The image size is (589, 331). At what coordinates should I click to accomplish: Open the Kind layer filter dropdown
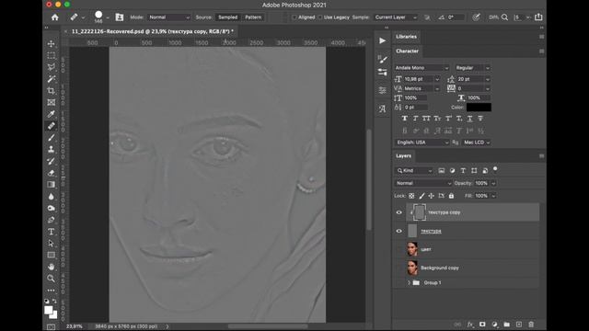[414, 171]
